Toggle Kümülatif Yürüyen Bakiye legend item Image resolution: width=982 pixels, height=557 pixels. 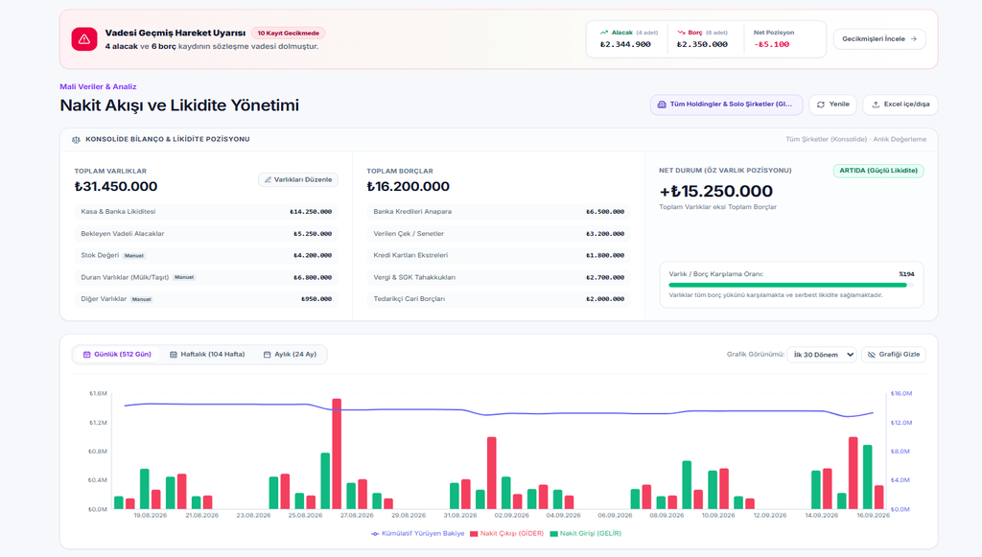[418, 533]
